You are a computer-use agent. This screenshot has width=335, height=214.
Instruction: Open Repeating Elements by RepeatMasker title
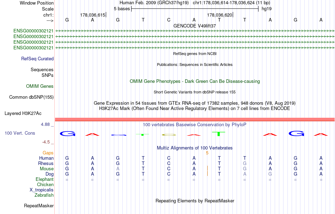[195, 201]
